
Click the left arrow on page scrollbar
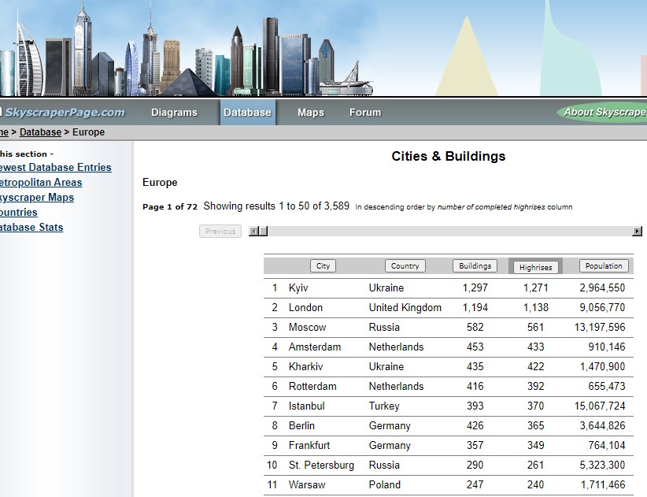coord(253,232)
